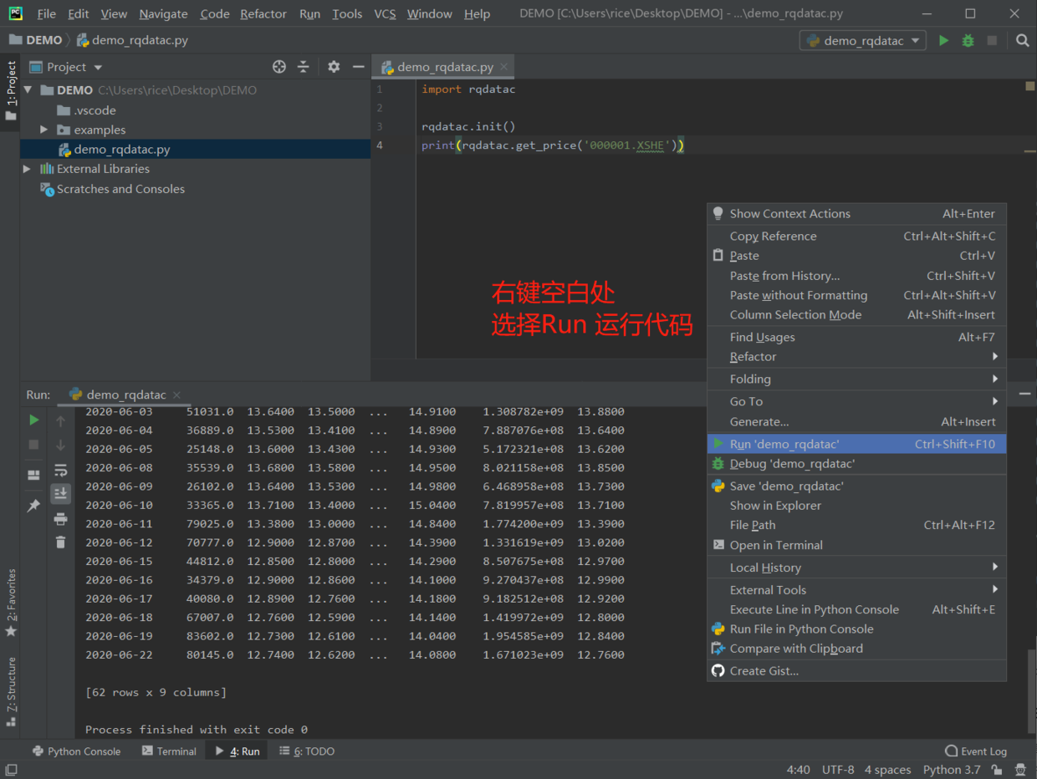Toggle scroll to end in Run console
The image size is (1037, 779).
point(60,494)
